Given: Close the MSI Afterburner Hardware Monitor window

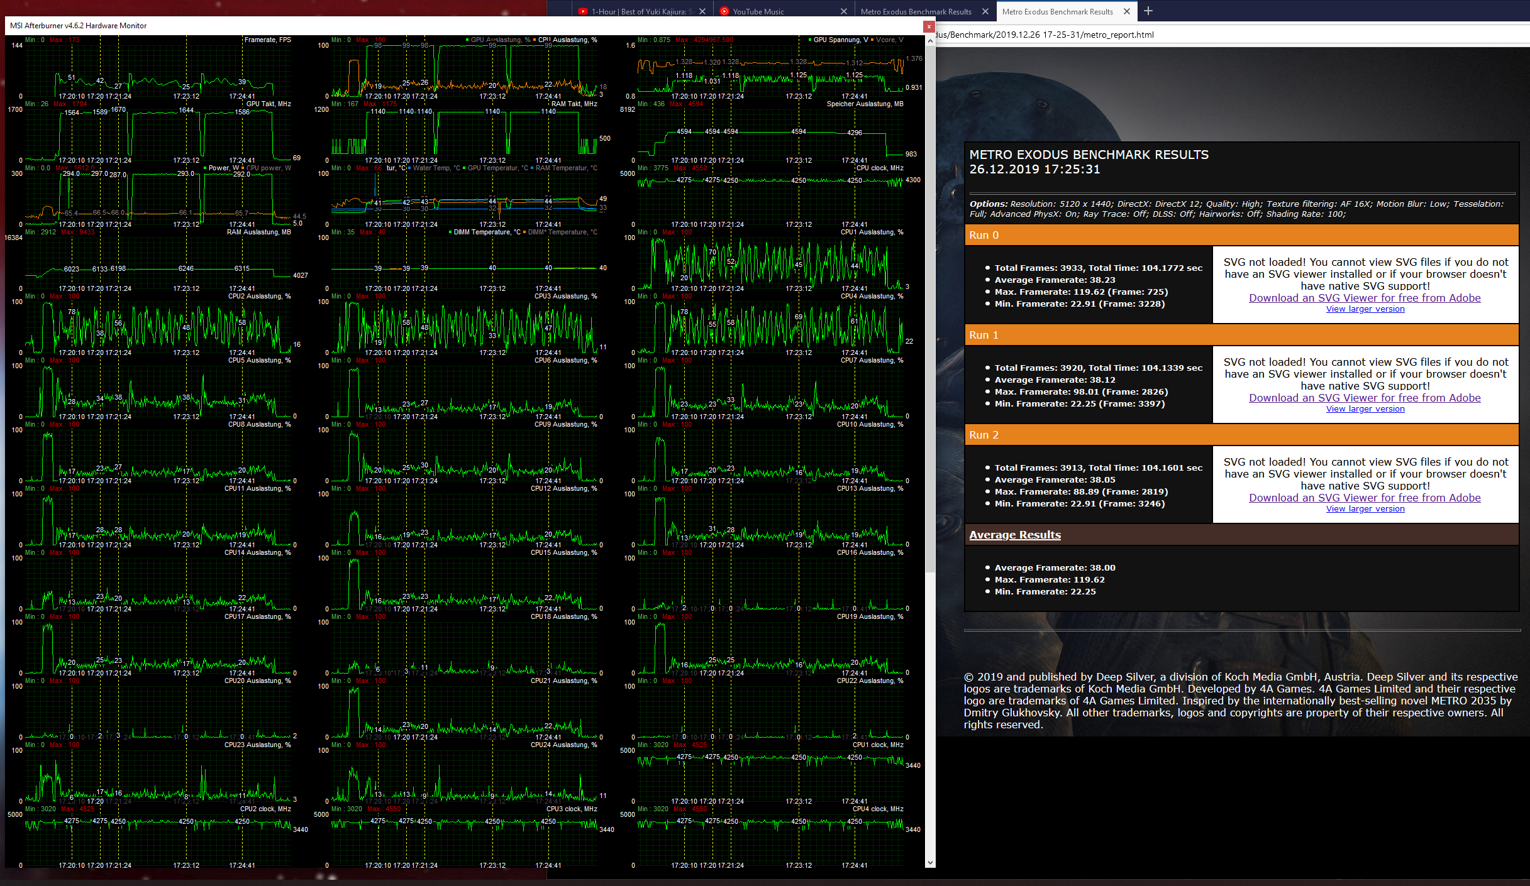Looking at the screenshot, I should 928,26.
